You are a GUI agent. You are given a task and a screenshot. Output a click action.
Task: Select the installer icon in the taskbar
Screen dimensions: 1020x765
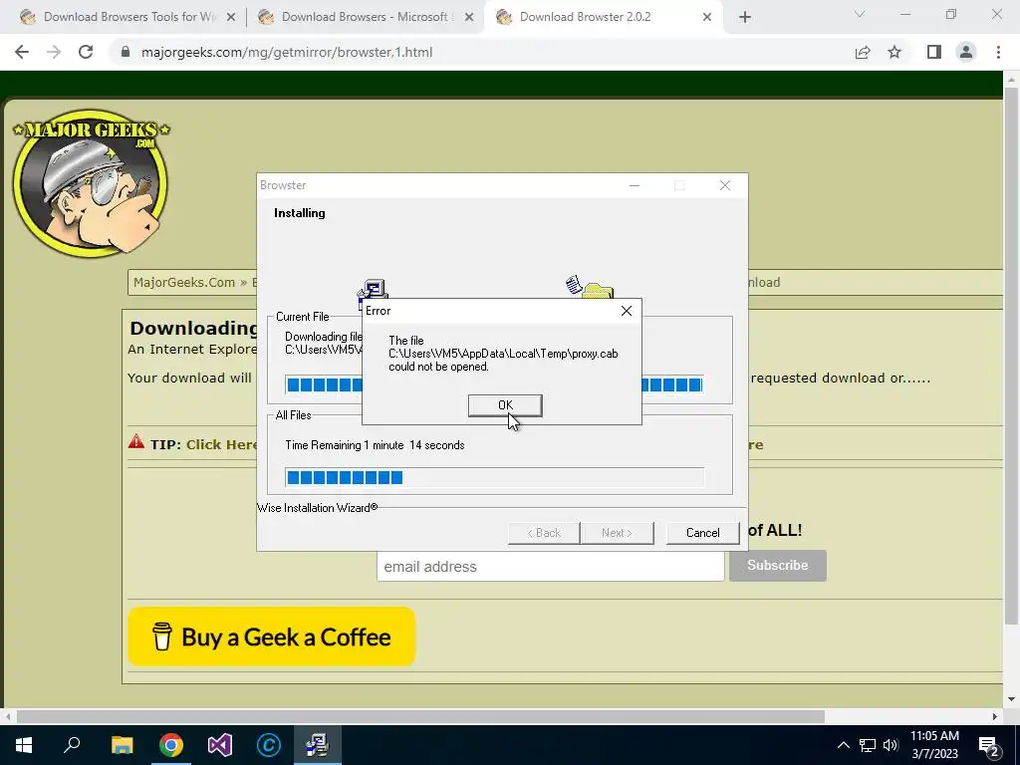click(x=318, y=745)
